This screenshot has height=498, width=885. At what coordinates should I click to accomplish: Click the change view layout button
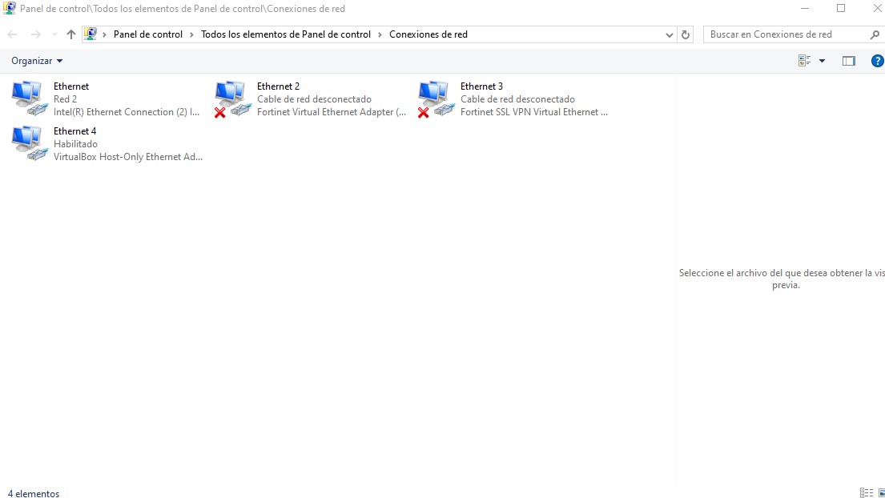(x=805, y=61)
